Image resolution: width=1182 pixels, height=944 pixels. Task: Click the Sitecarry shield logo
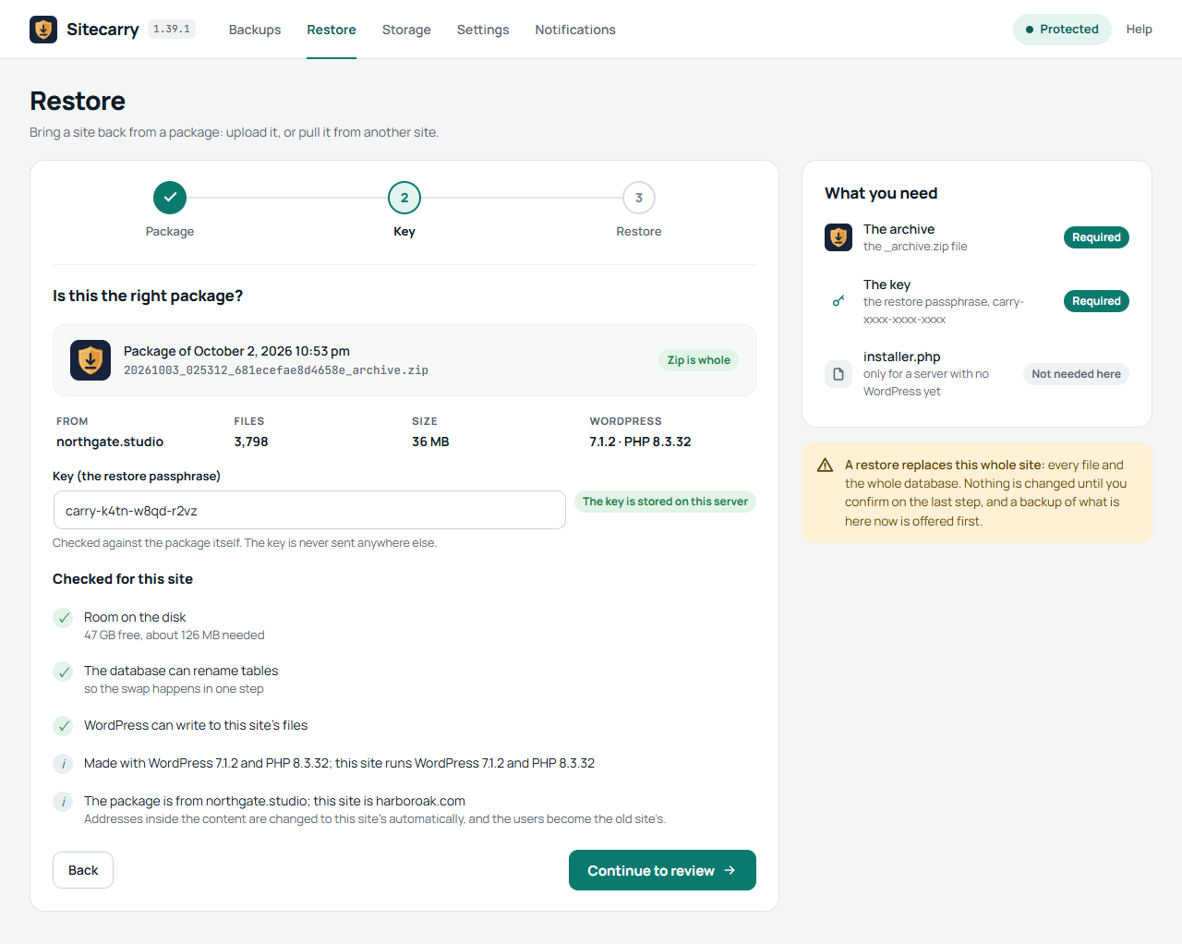pyautogui.click(x=43, y=30)
